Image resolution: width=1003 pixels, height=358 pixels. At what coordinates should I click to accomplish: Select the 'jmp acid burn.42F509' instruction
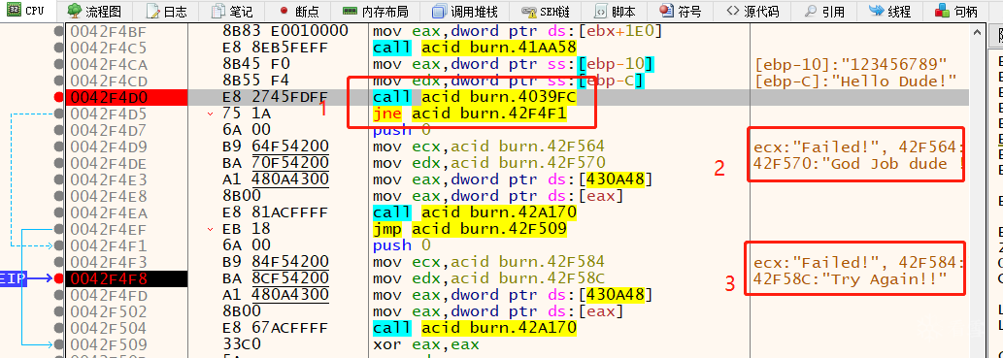470,228
